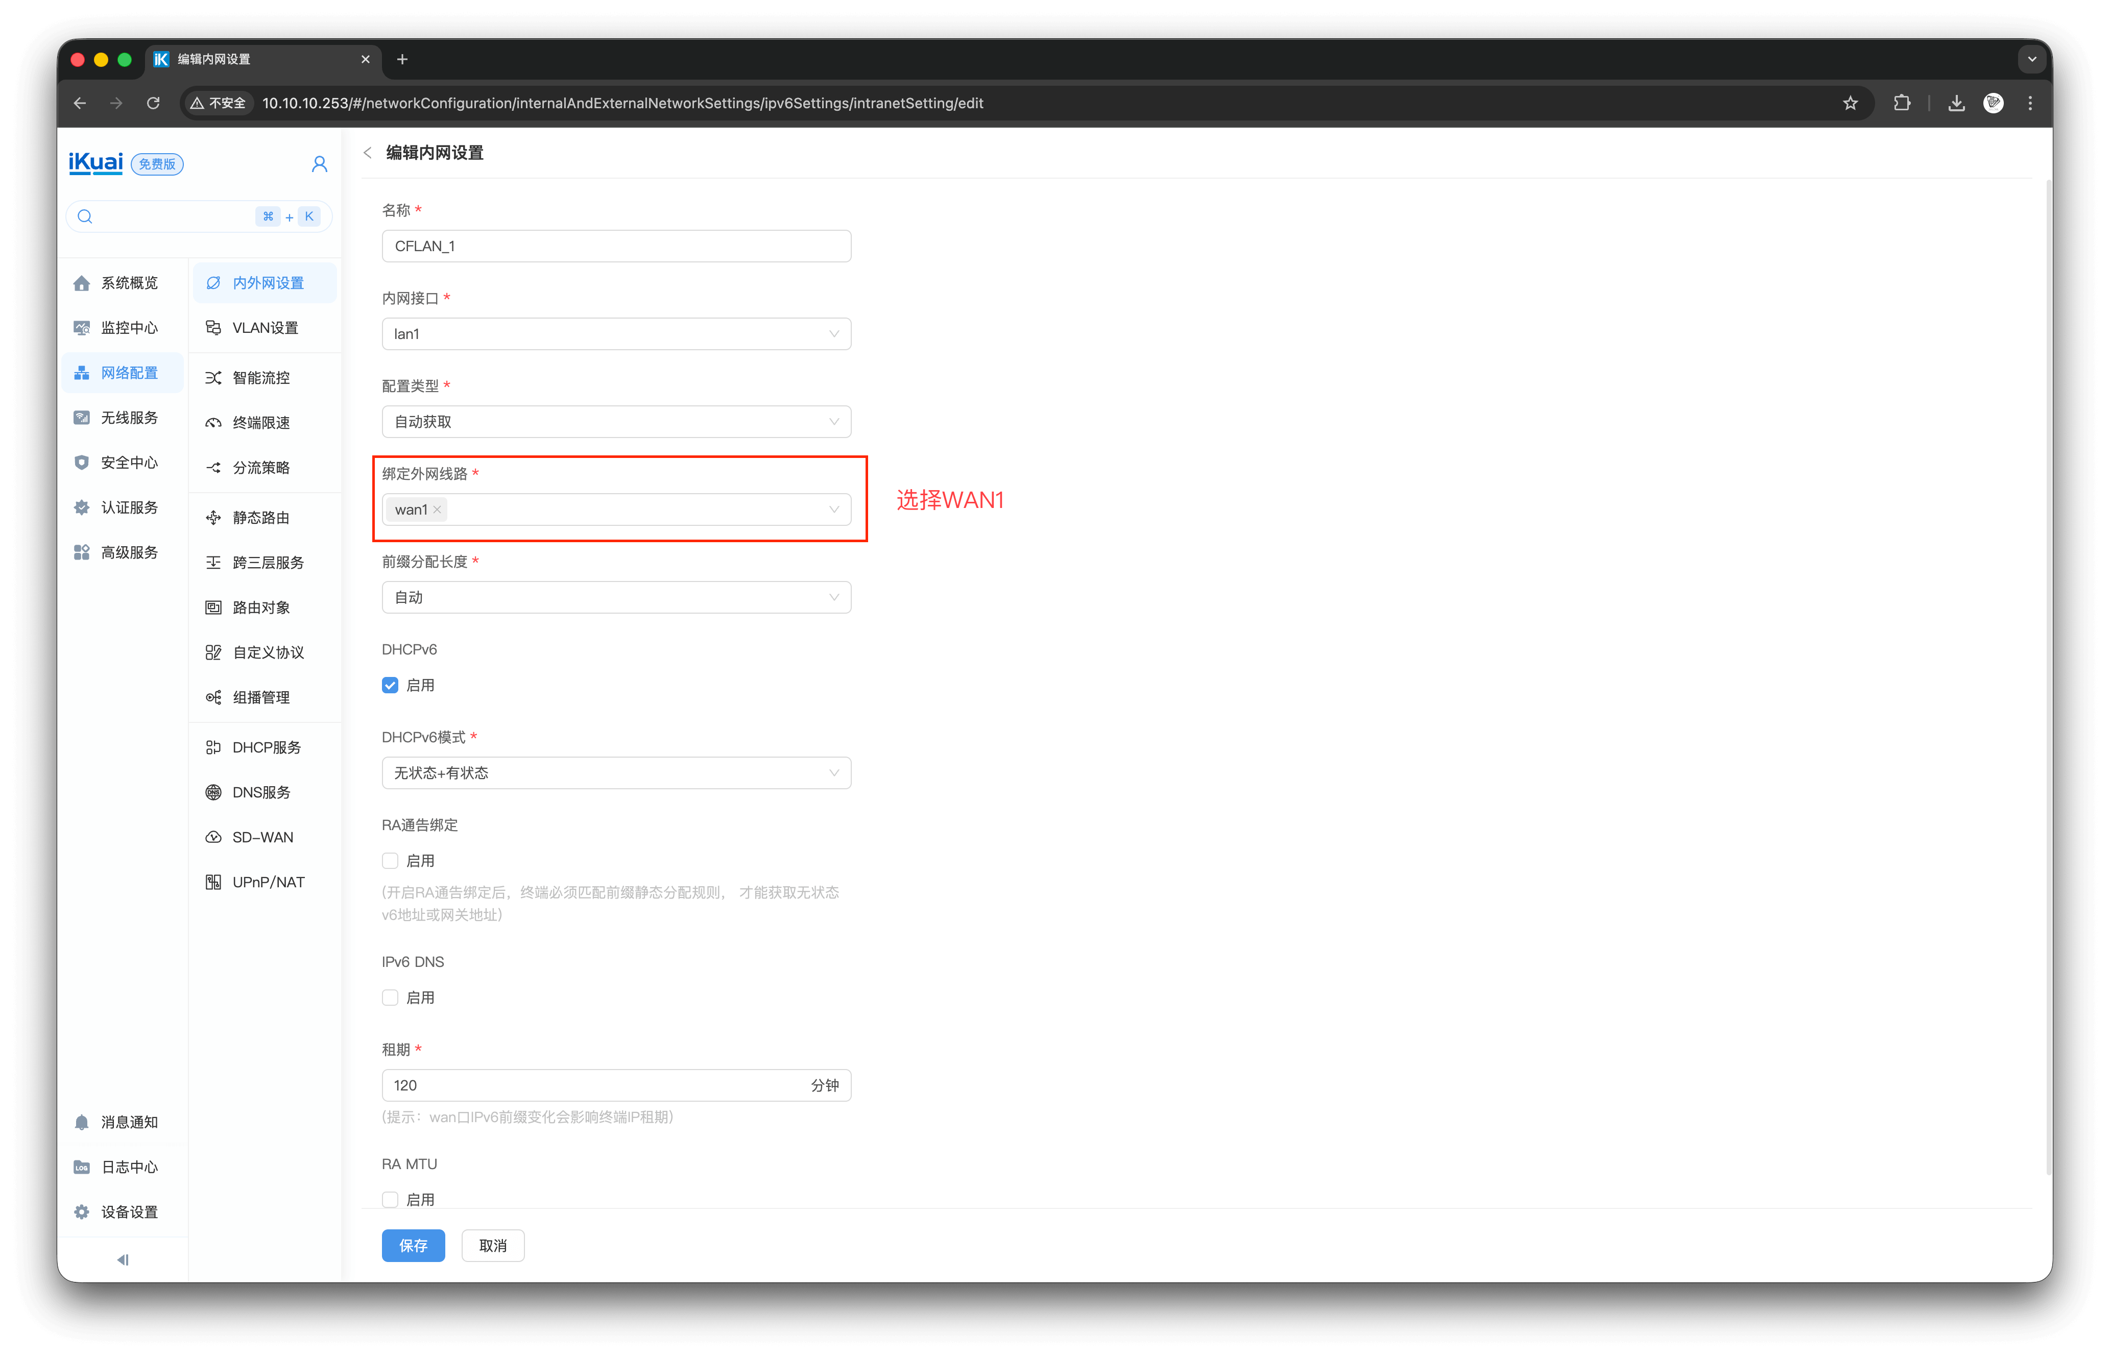Open DHCP服务 submenu item
Image resolution: width=2110 pixels, height=1358 pixels.
coord(266,747)
